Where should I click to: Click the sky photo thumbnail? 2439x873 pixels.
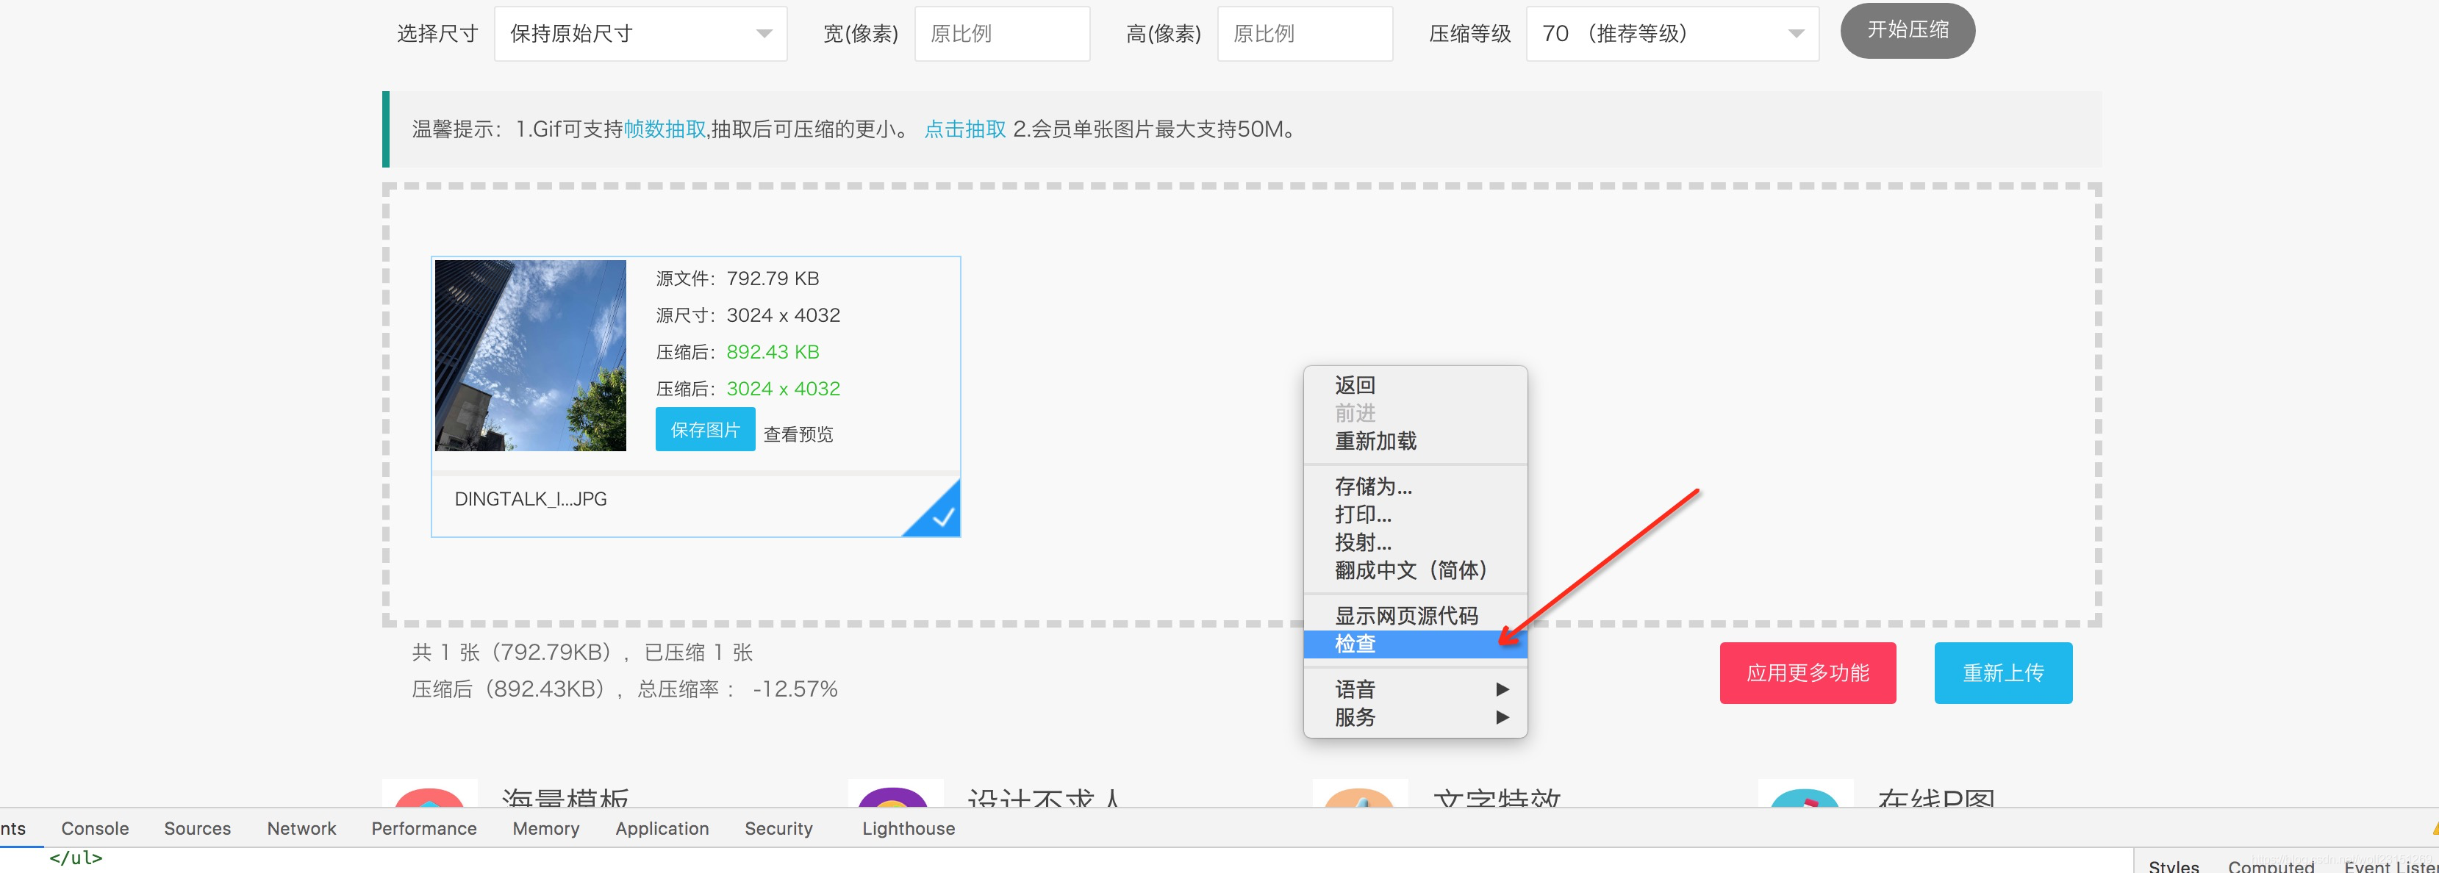tap(530, 356)
